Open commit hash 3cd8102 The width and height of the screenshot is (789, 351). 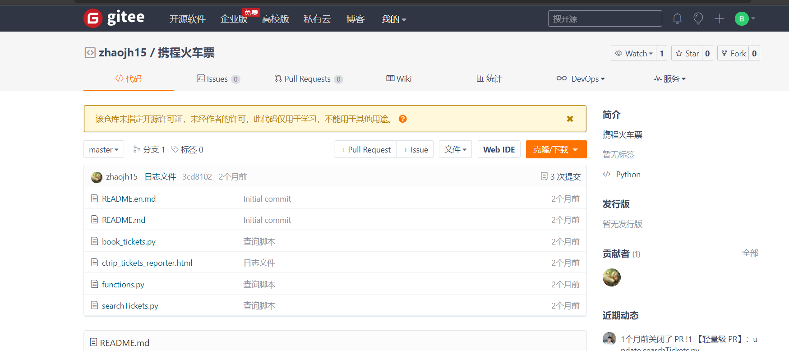tap(197, 176)
